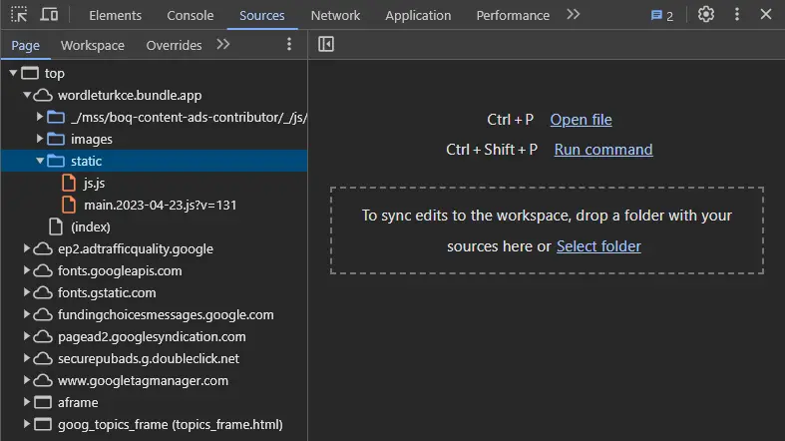Expand the ep2.adtrafficquality.google domain
Viewport: 785px width, 441px height.
tap(27, 248)
